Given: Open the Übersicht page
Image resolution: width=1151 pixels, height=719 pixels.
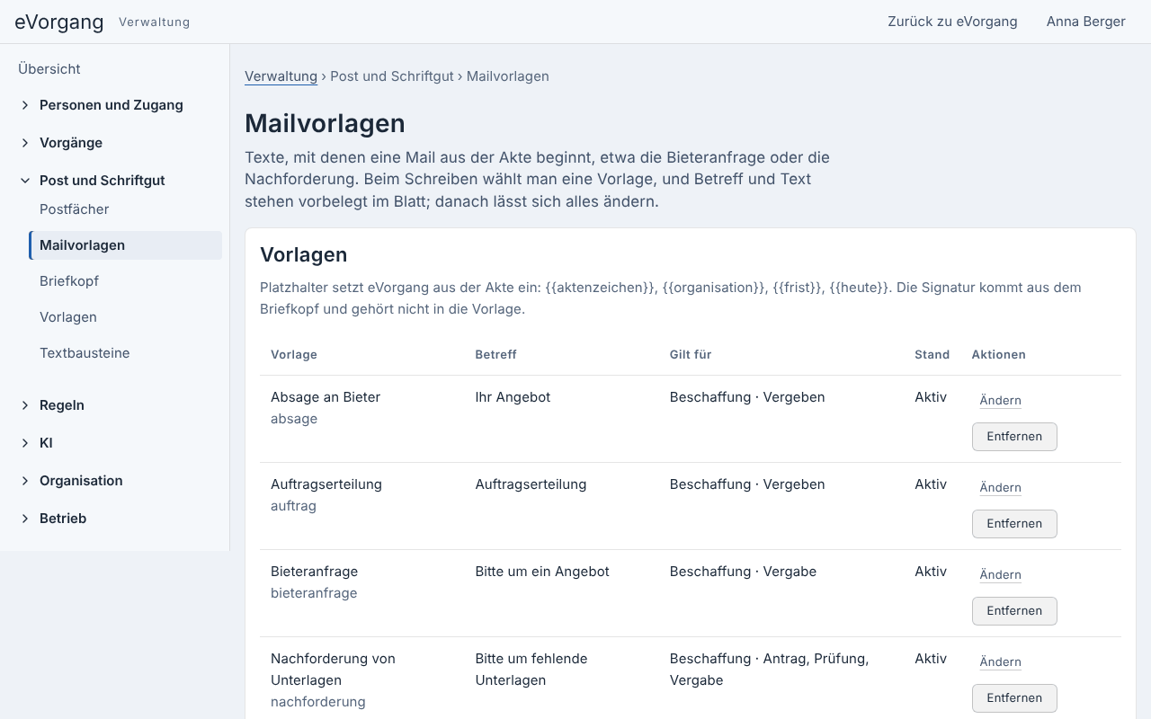Looking at the screenshot, I should [49, 69].
